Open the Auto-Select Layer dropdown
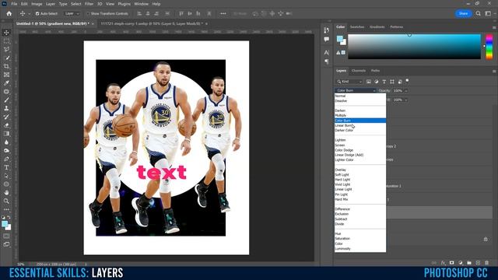The image size is (498, 280). 72,14
